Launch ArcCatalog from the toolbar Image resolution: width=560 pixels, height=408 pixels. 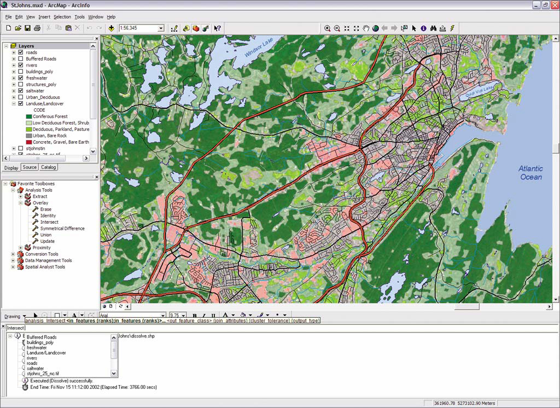(x=186, y=28)
